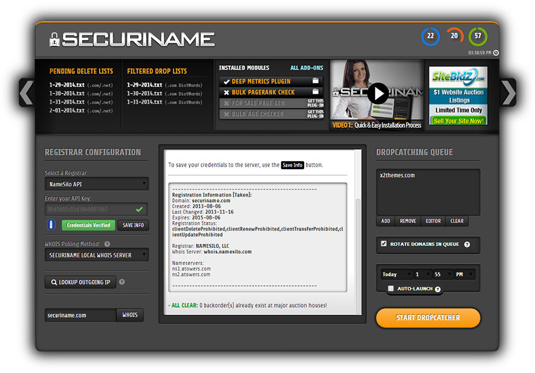The height and width of the screenshot is (373, 535).
Task: Open the SiteBidz $1 Website Auction ad
Action: (x=458, y=96)
